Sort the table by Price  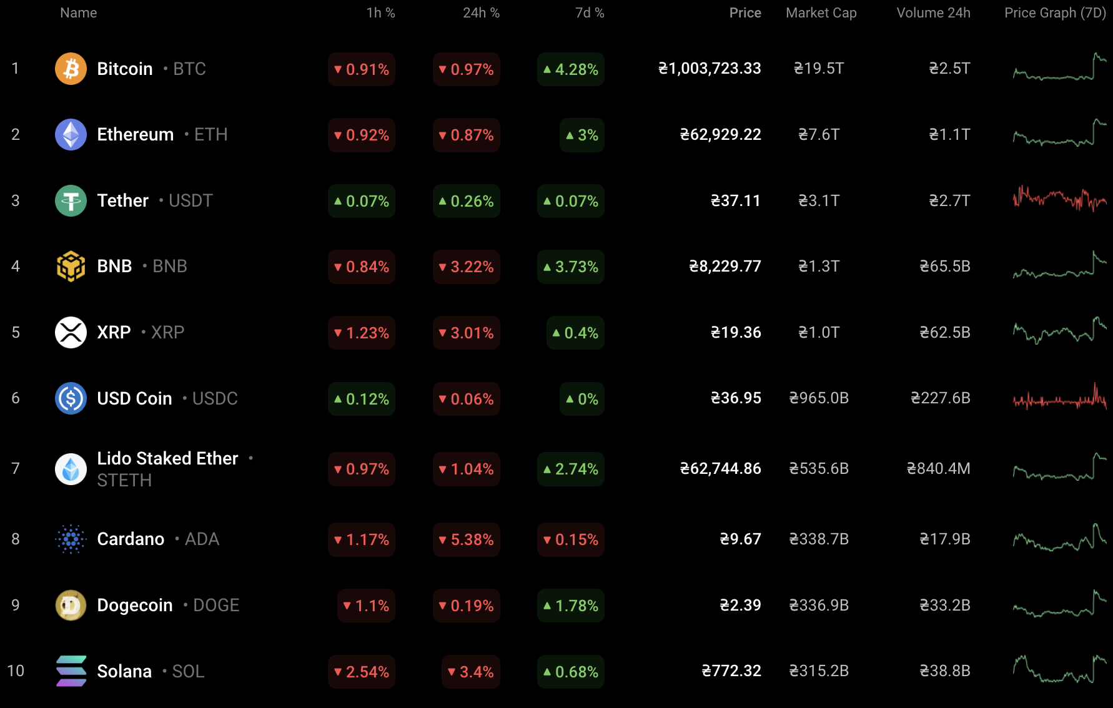pyautogui.click(x=745, y=12)
